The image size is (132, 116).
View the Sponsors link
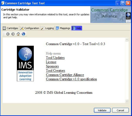coord(52,66)
